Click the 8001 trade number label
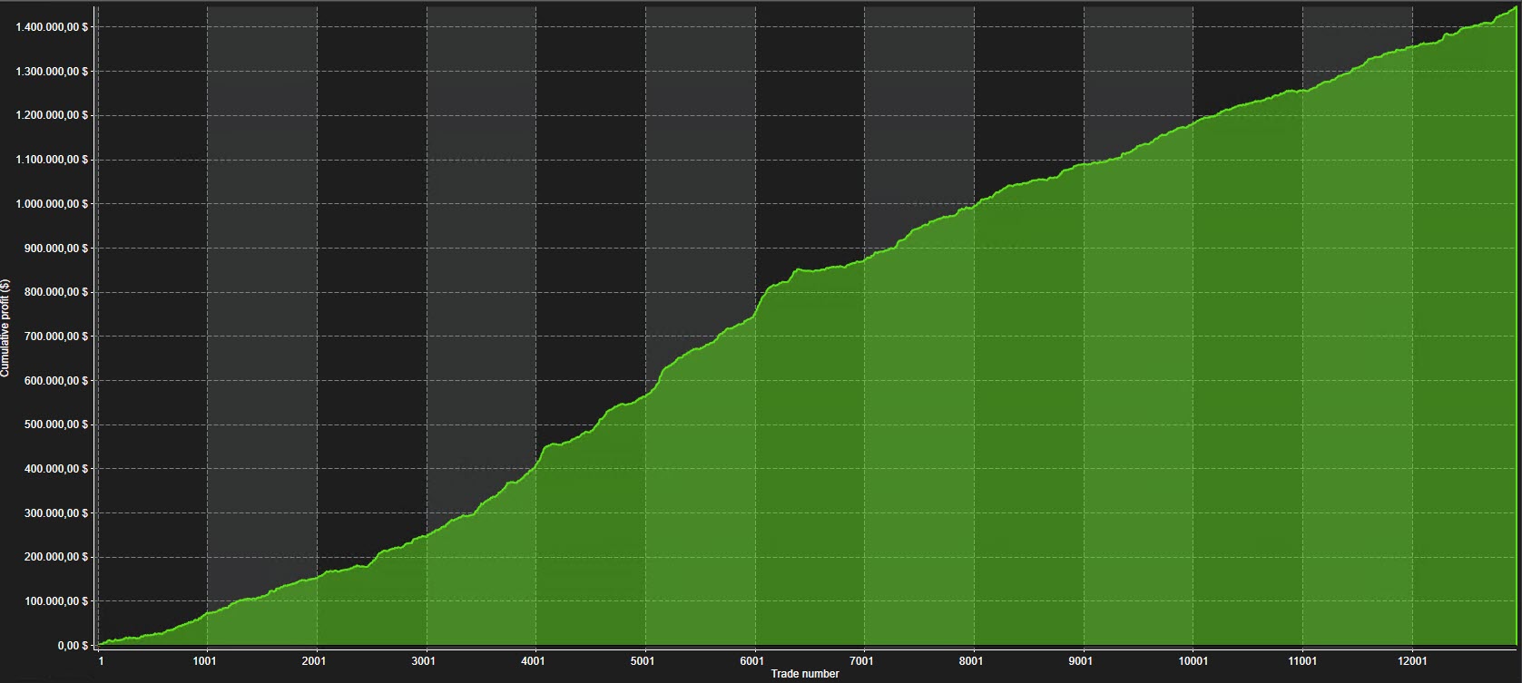This screenshot has width=1522, height=683. coord(973,661)
